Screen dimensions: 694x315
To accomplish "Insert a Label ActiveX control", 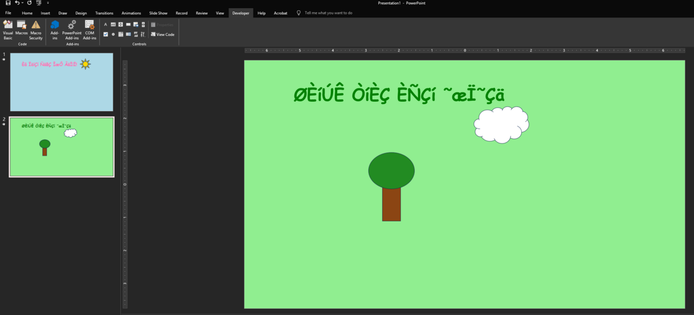I will point(106,24).
